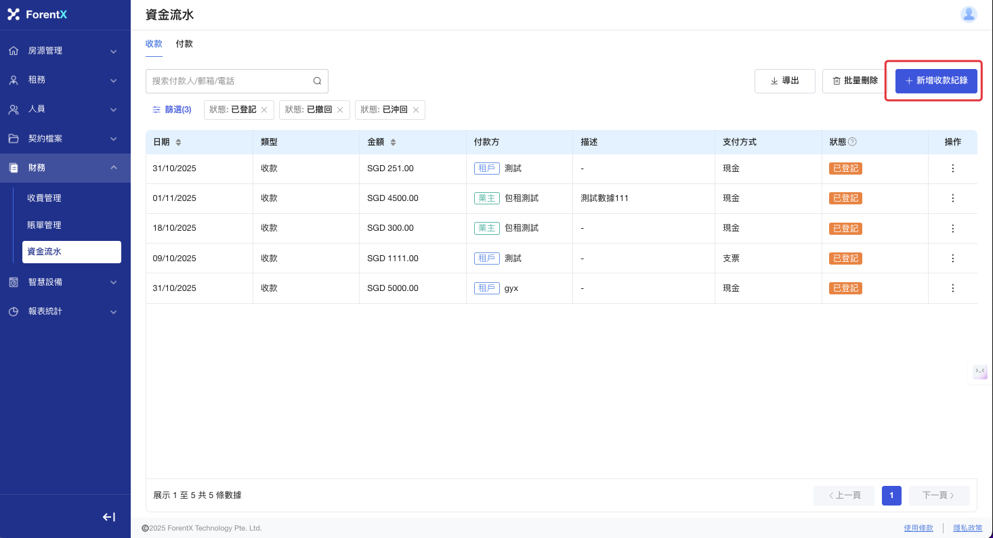Remove the 已撤回 status filter tag
This screenshot has width=993, height=538.
point(340,110)
